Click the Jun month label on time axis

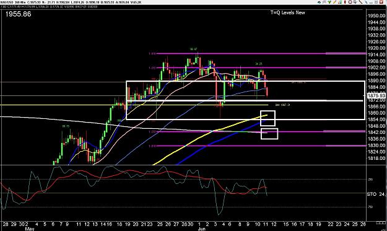(x=201, y=229)
